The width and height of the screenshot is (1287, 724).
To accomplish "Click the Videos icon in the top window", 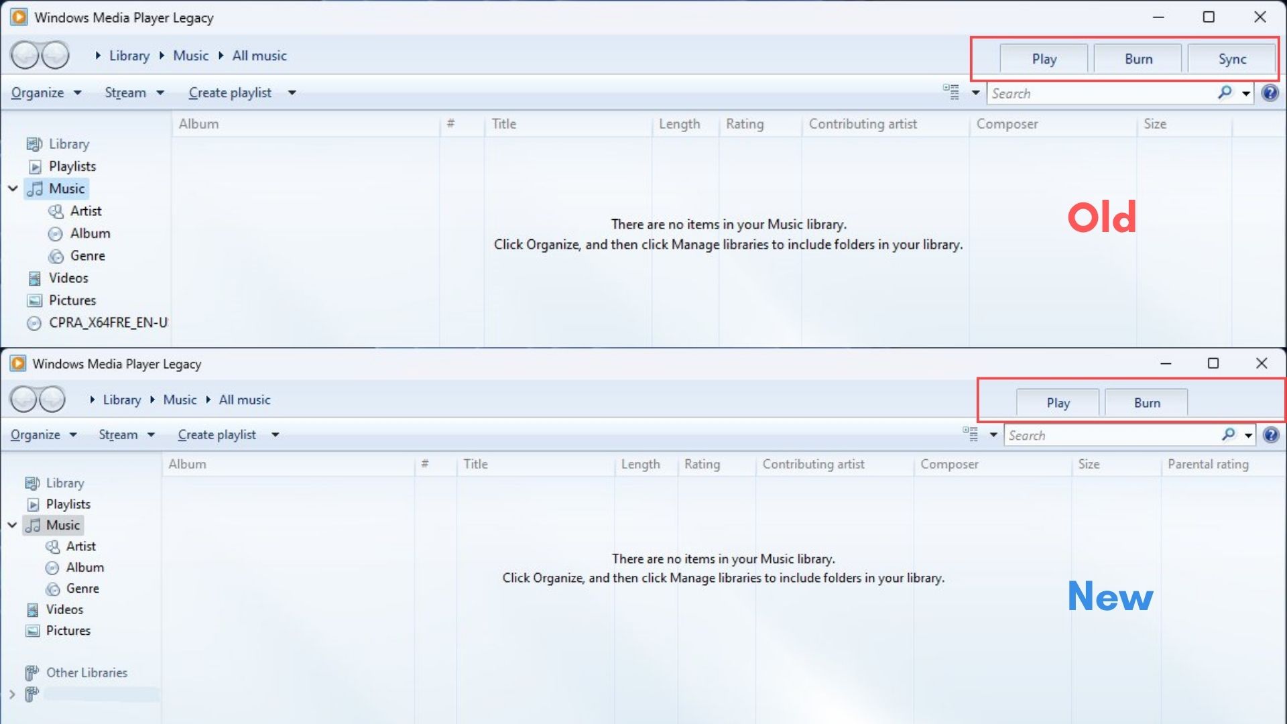I will tap(34, 278).
